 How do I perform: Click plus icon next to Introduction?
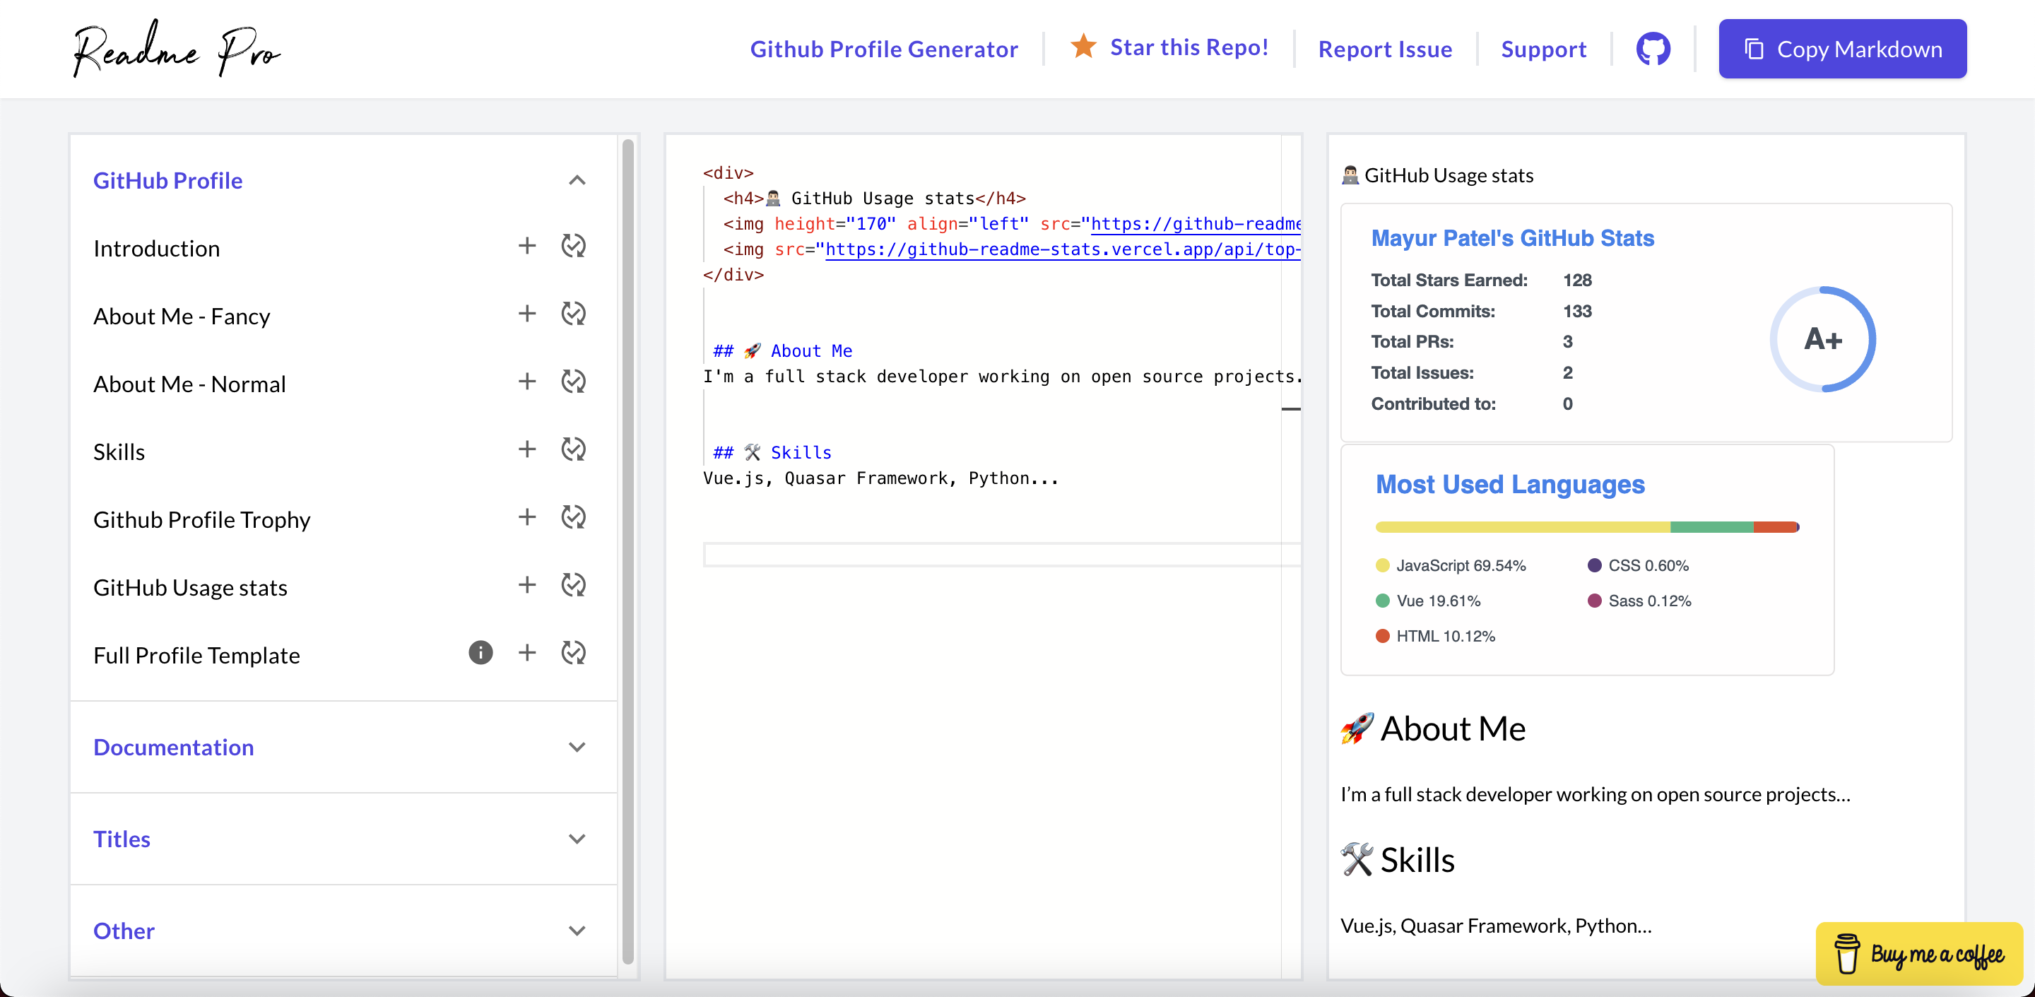click(527, 246)
